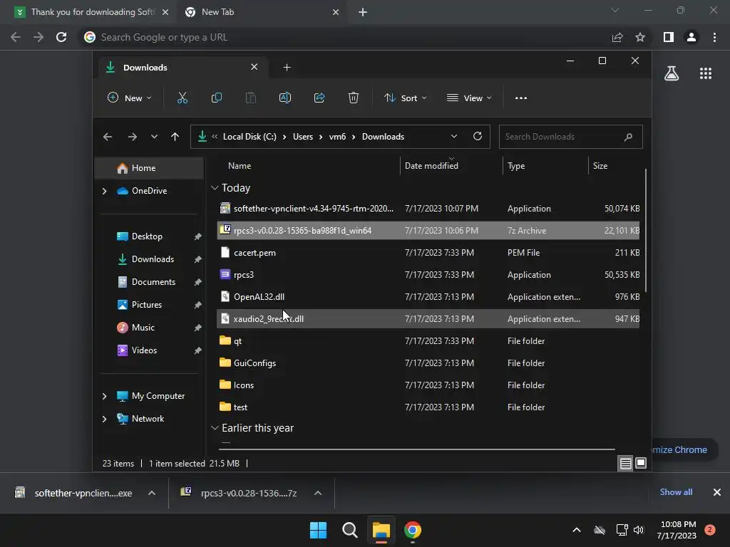Image resolution: width=730 pixels, height=547 pixels.
Task: Go back in File Explorer navigation
Action: tap(108, 137)
